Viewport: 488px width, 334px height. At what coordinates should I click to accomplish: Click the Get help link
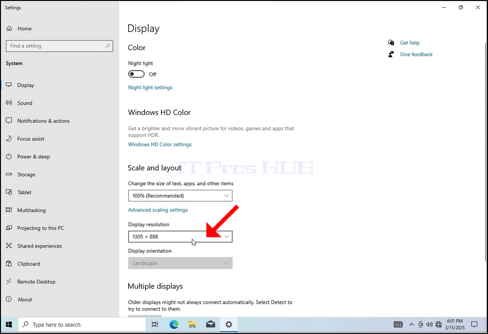point(410,43)
